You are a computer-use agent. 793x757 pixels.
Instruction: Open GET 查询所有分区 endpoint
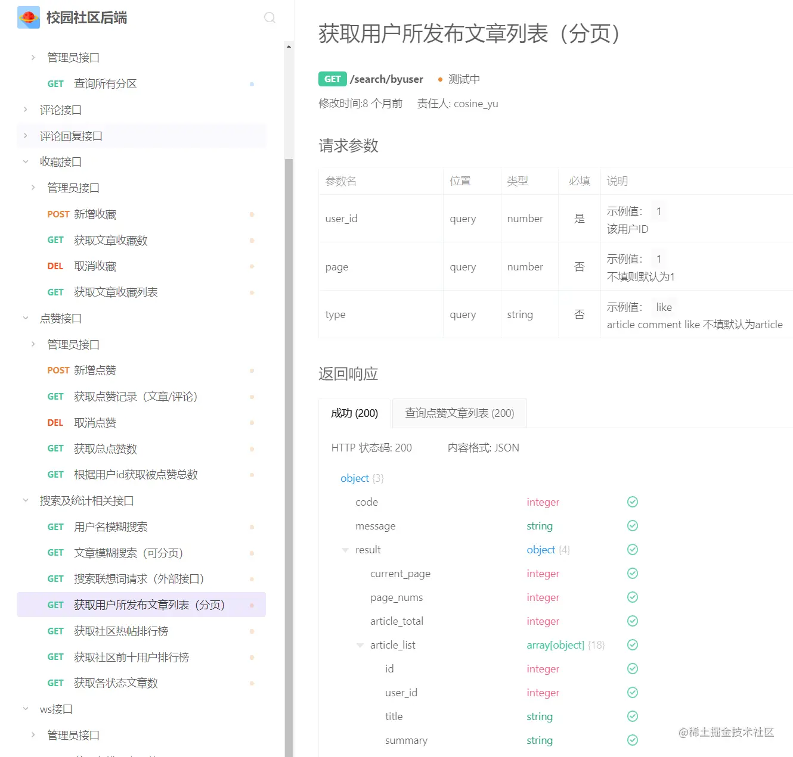[x=141, y=84]
